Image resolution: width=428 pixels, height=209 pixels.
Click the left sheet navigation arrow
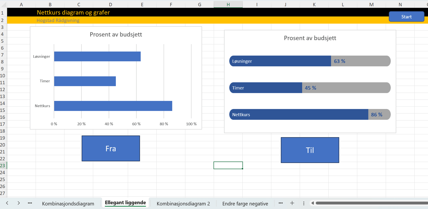7,203
